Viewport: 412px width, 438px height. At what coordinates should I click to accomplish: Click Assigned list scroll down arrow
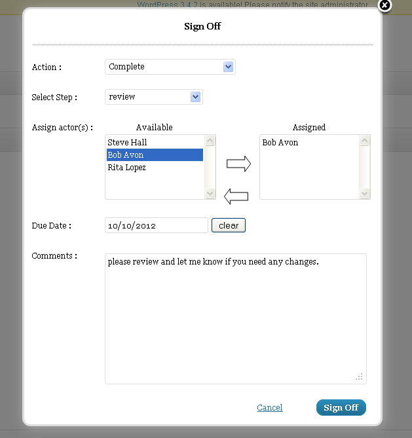pos(364,193)
